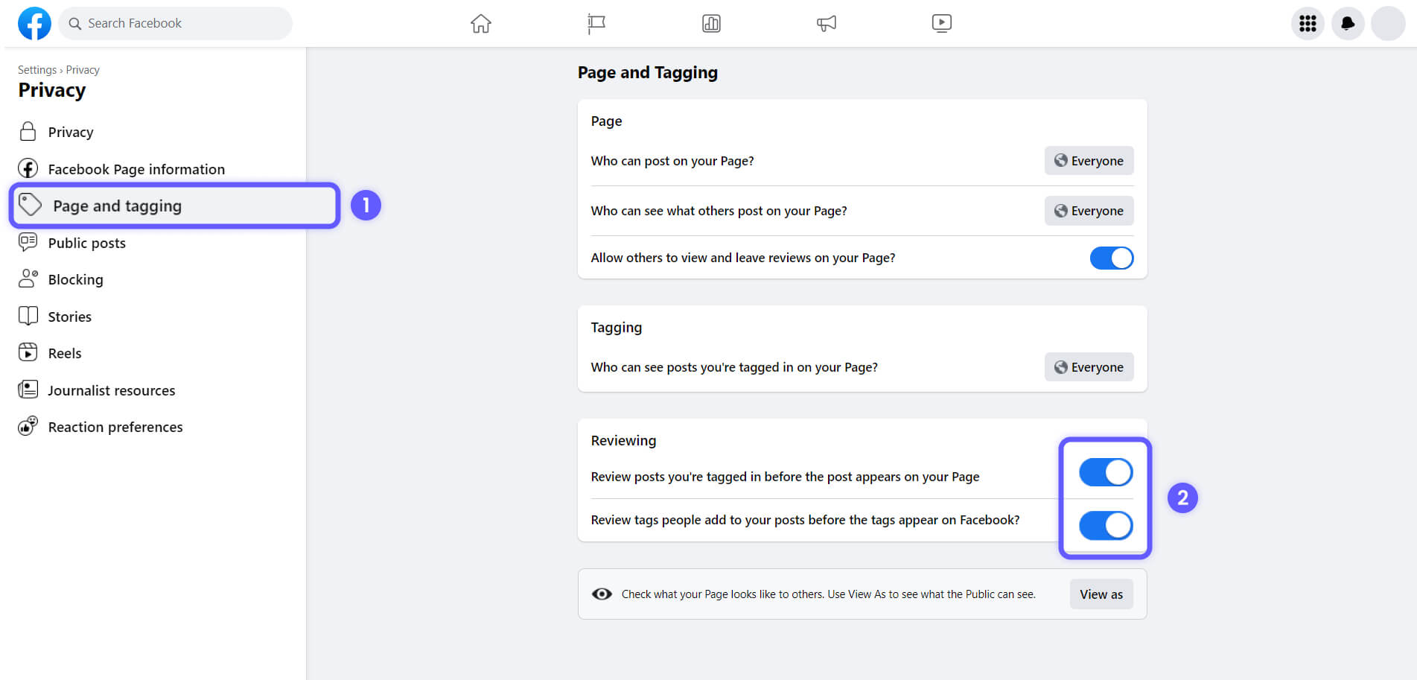Open the apps grid menu icon

pos(1308,24)
